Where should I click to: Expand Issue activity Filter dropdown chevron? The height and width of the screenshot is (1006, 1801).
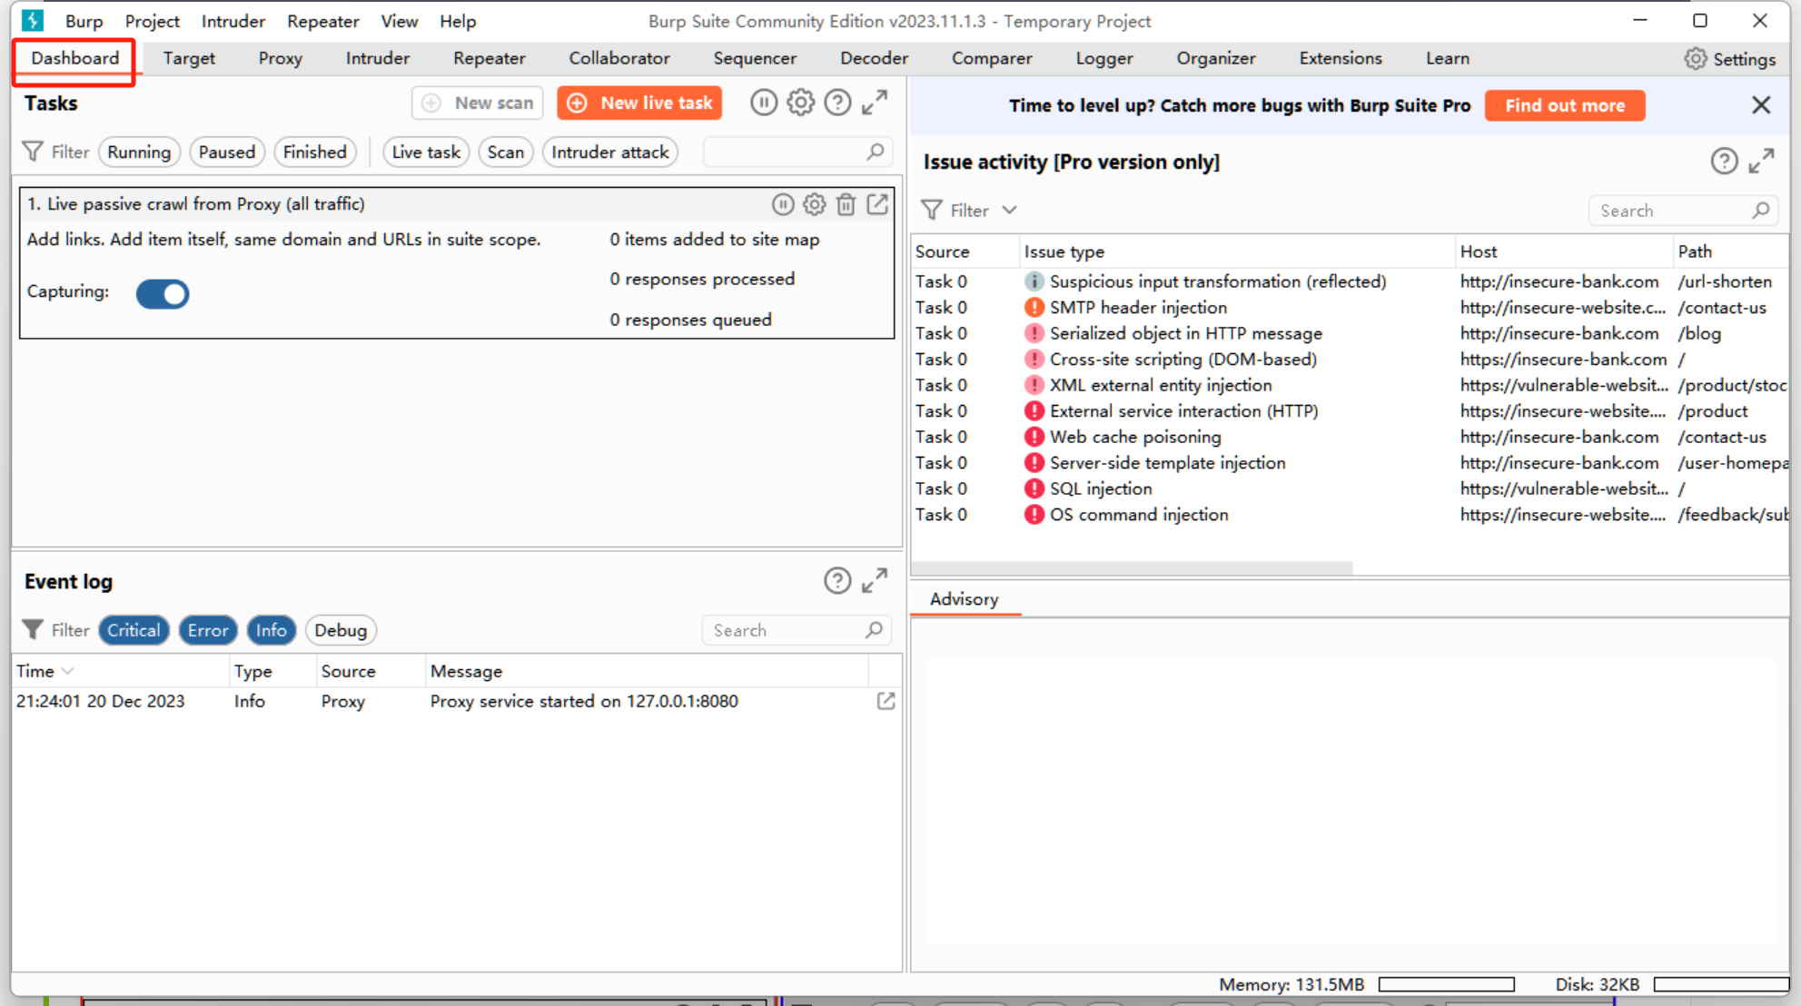tap(1009, 210)
